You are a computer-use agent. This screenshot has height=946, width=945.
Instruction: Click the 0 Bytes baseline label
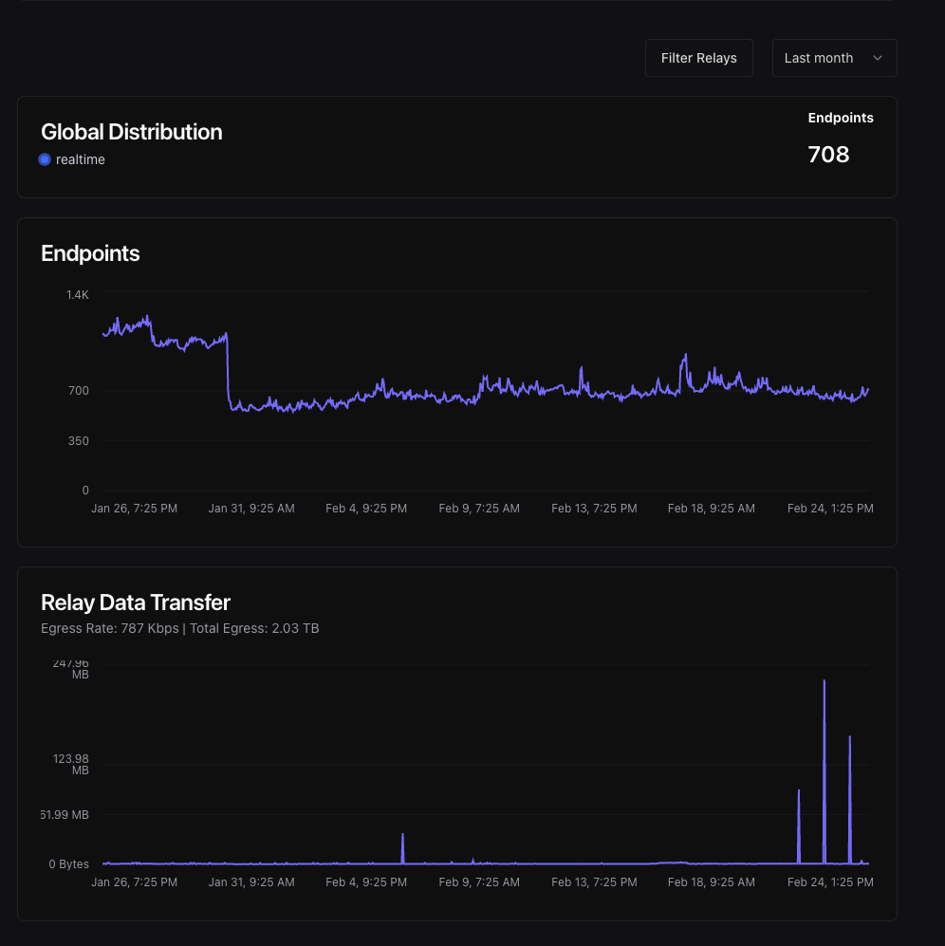(x=68, y=864)
